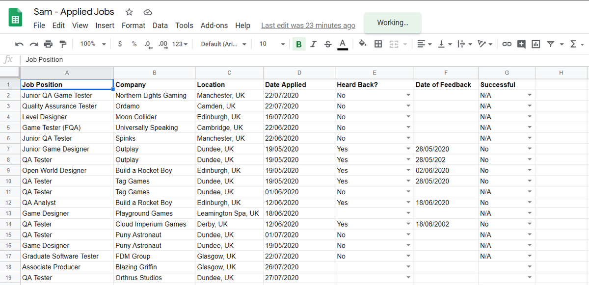Viewport: 589px width, 285px height.
Task: Open the File menu
Action: tap(39, 26)
